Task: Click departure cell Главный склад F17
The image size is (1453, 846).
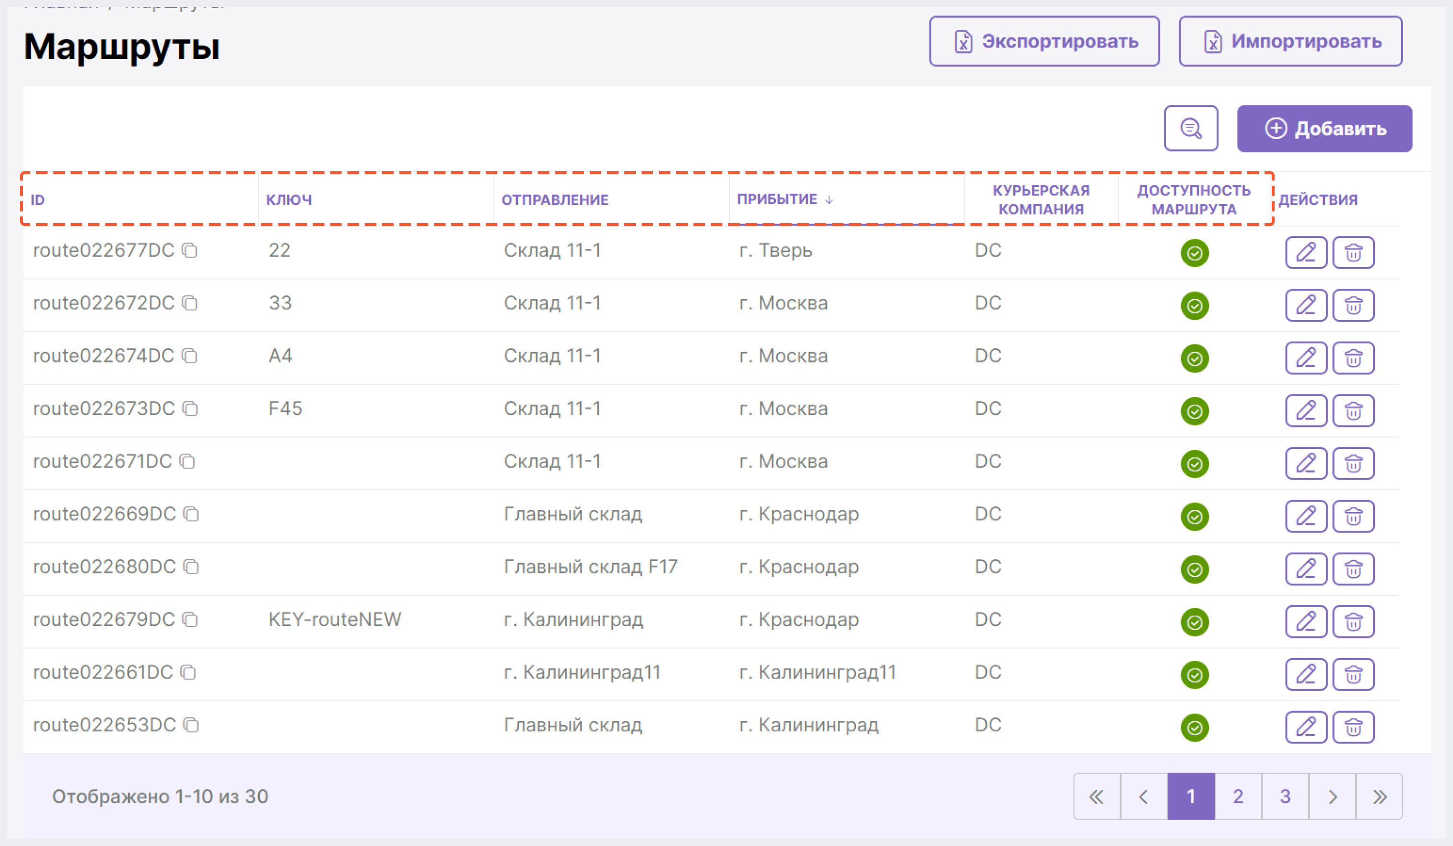Action: pos(590,567)
